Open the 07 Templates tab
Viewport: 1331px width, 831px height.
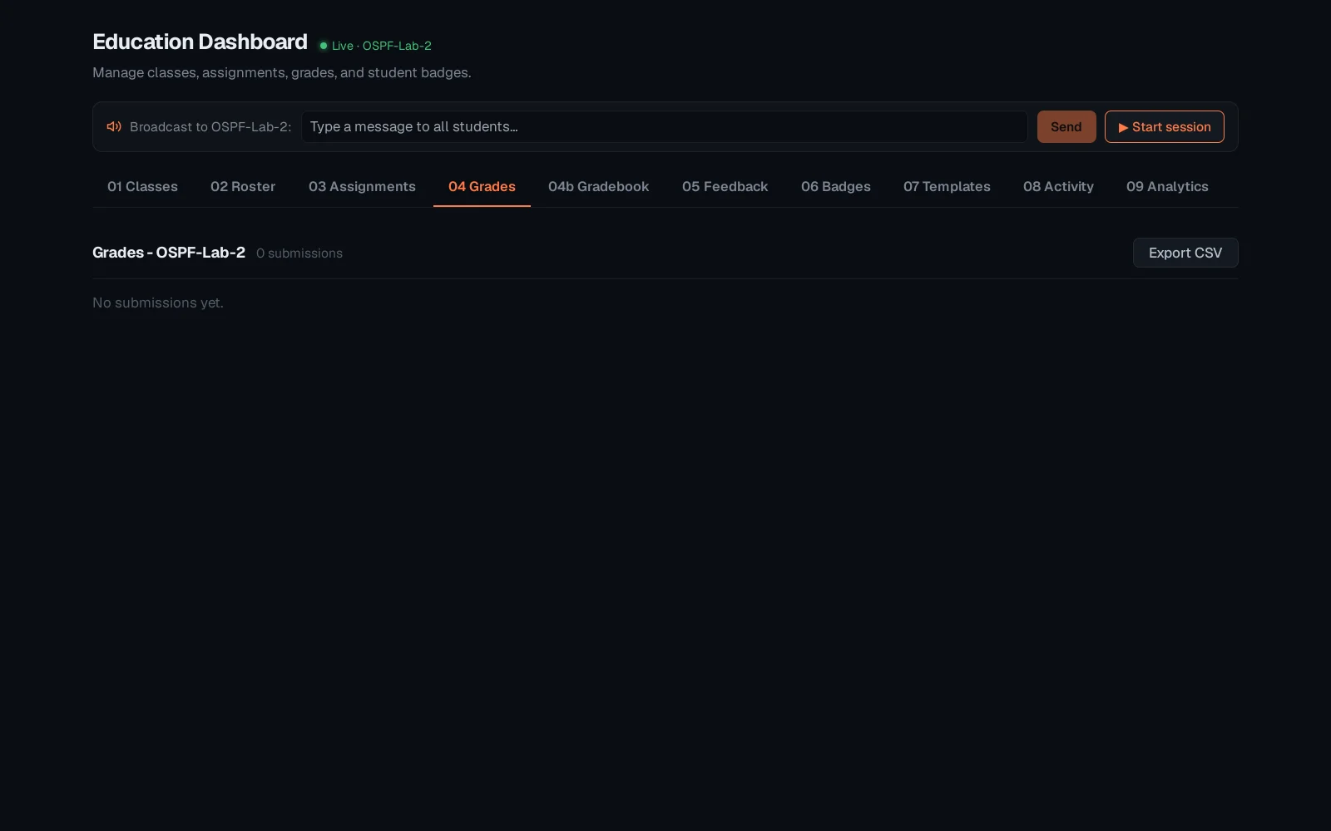(x=947, y=186)
